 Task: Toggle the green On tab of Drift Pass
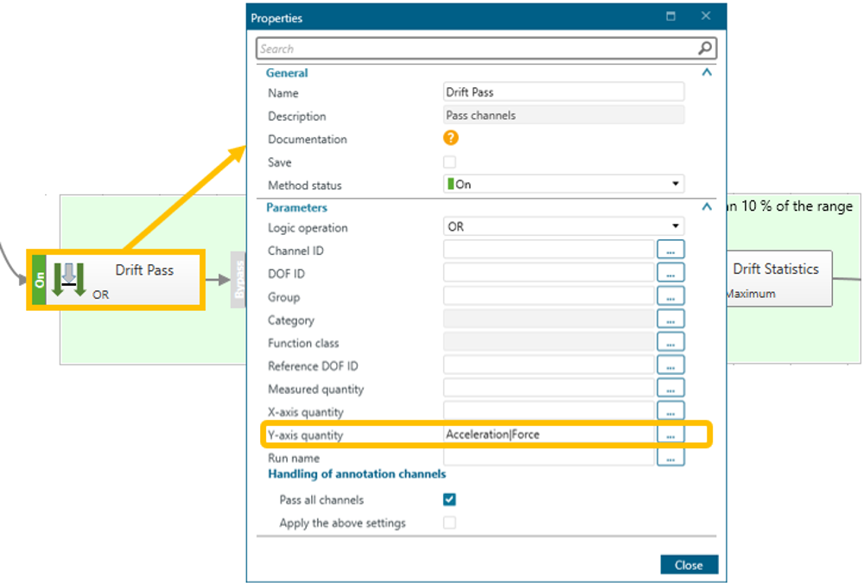(40, 280)
